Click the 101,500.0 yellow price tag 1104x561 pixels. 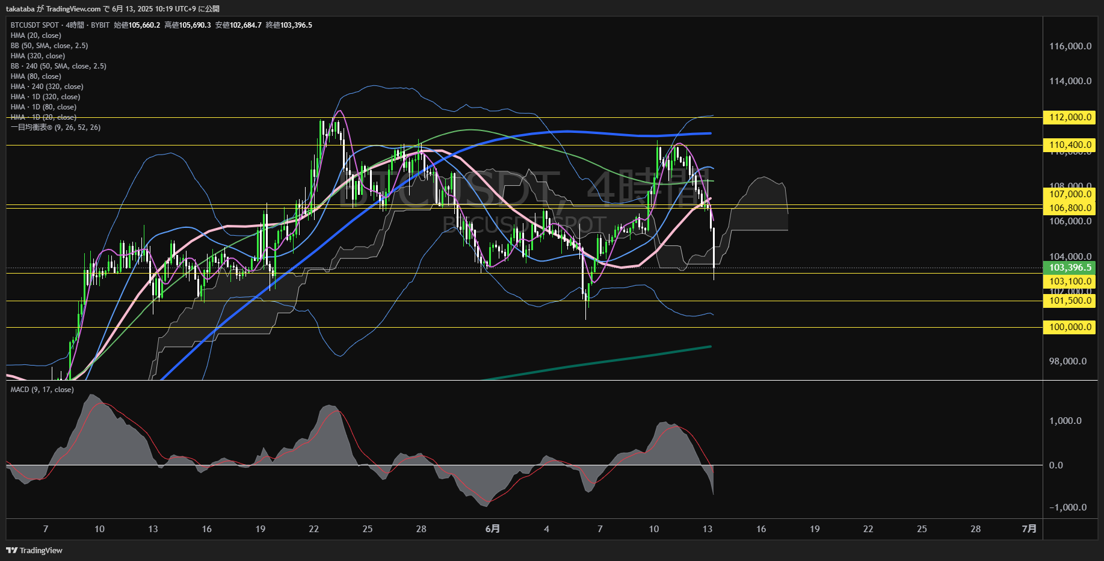(1069, 301)
